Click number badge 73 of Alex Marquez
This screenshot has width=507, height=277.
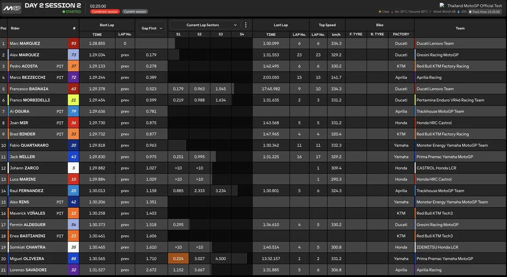click(73, 55)
